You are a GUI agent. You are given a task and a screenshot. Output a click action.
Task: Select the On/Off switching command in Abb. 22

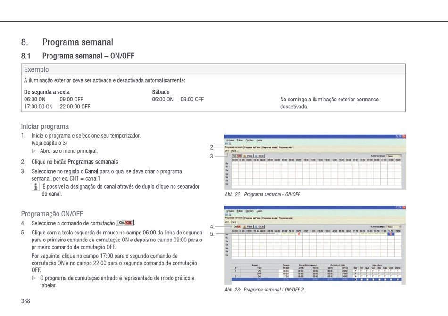coord(237,156)
